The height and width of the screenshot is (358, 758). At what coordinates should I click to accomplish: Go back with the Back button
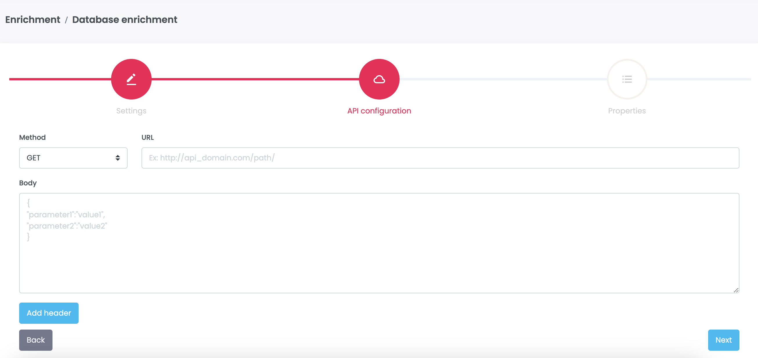[36, 340]
